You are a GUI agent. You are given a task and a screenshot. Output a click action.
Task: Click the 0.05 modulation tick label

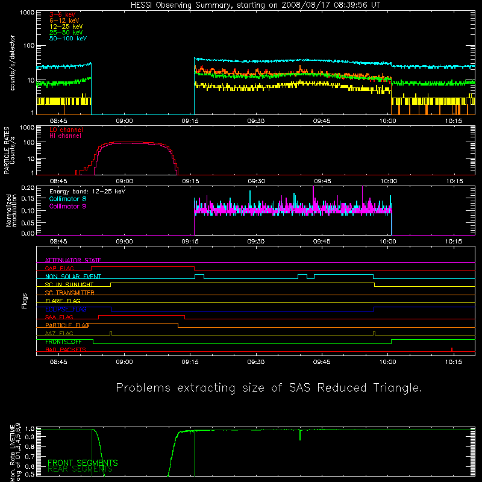(28, 222)
